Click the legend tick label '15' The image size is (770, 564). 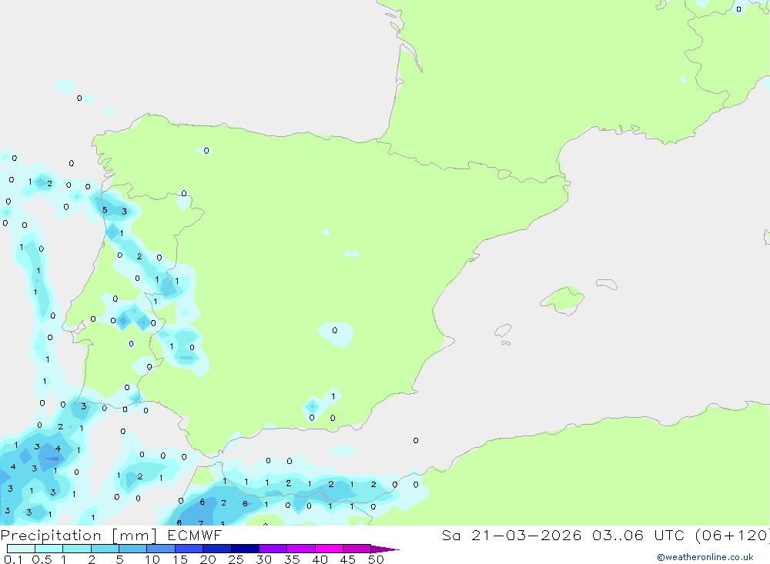[180, 559]
